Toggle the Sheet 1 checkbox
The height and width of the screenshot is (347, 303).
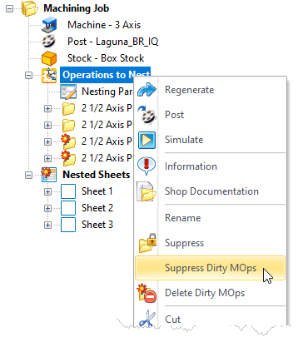tap(68, 191)
